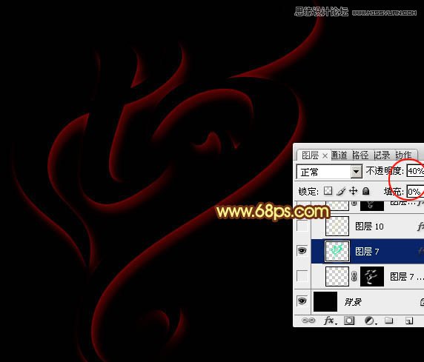This screenshot has height=362, width=424.
Task: Click the lock position move icon
Action: (x=353, y=191)
